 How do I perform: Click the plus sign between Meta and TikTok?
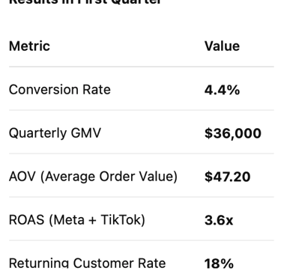pos(92,221)
